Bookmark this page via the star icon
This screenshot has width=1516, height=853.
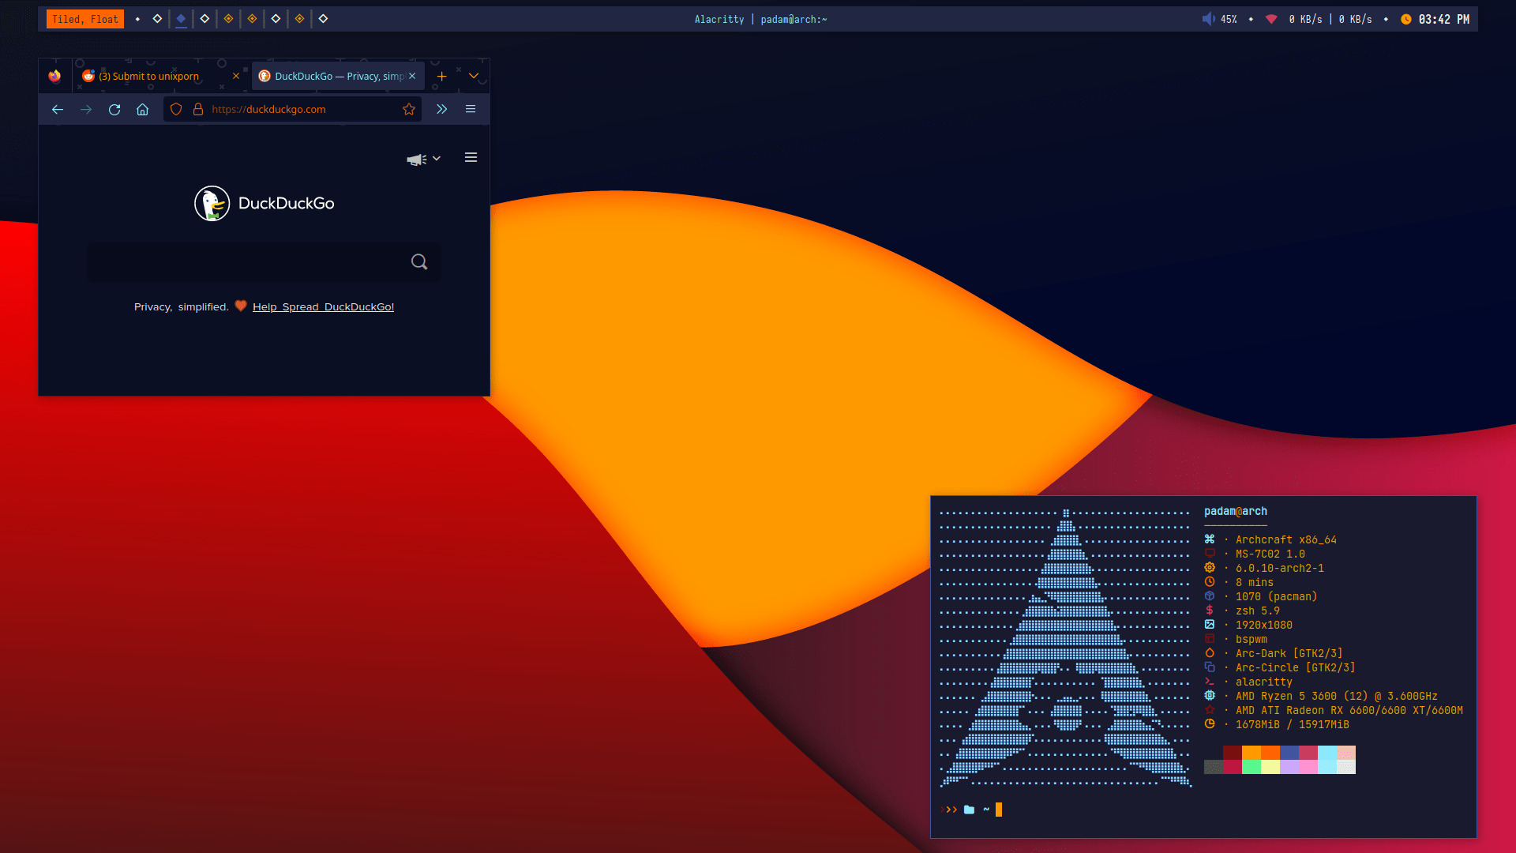coord(409,109)
